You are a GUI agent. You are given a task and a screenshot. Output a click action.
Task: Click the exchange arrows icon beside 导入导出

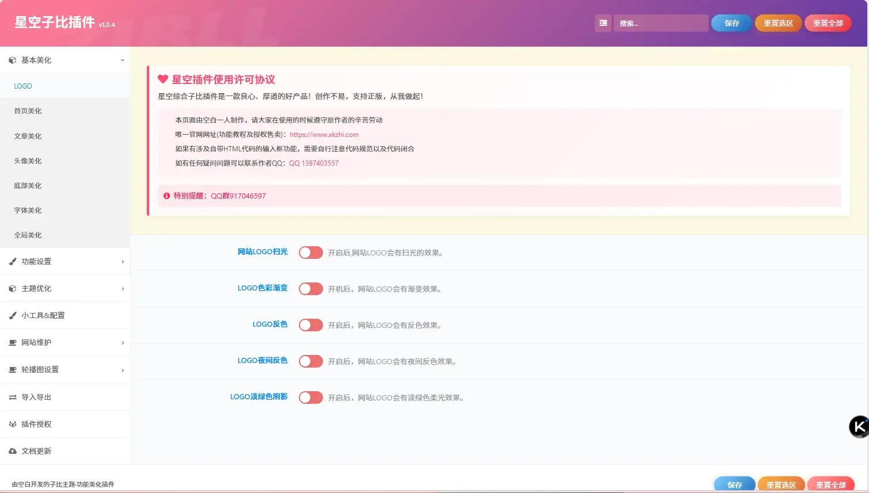pyautogui.click(x=12, y=398)
